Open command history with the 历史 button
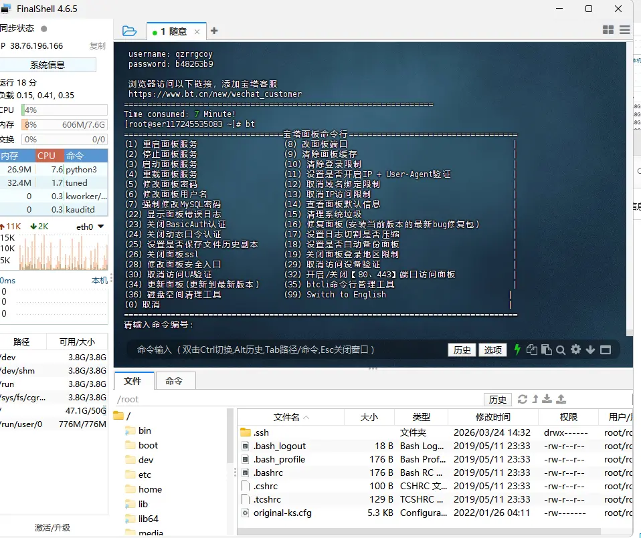The image size is (641, 538). pos(461,349)
